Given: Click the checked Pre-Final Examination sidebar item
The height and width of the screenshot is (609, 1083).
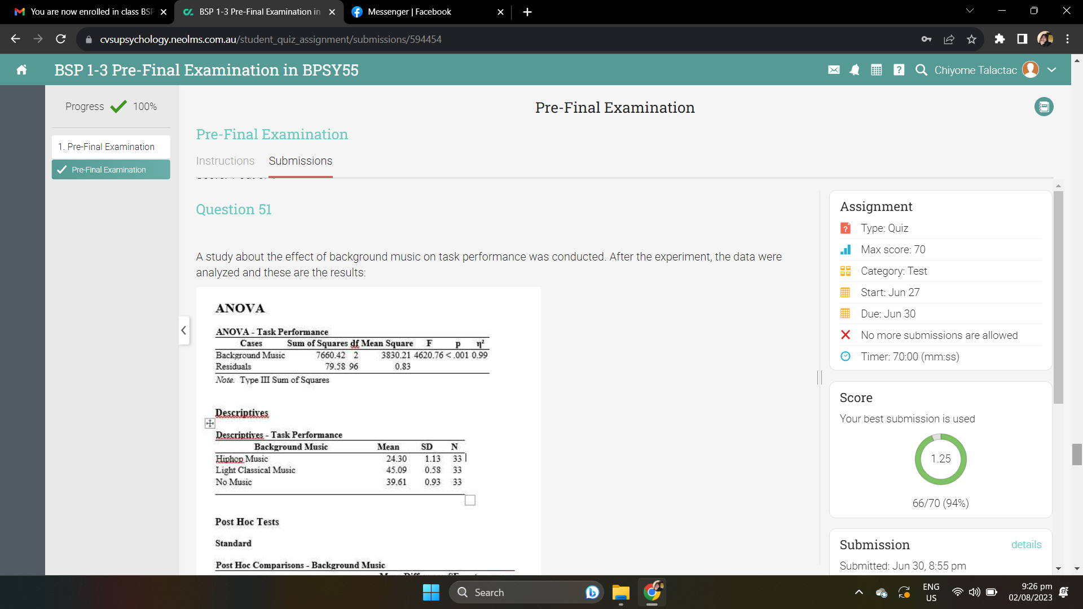Looking at the screenshot, I should [111, 170].
